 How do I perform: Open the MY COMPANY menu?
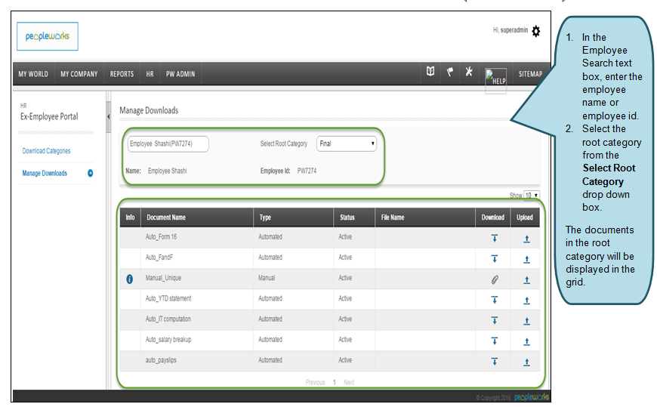(x=79, y=74)
